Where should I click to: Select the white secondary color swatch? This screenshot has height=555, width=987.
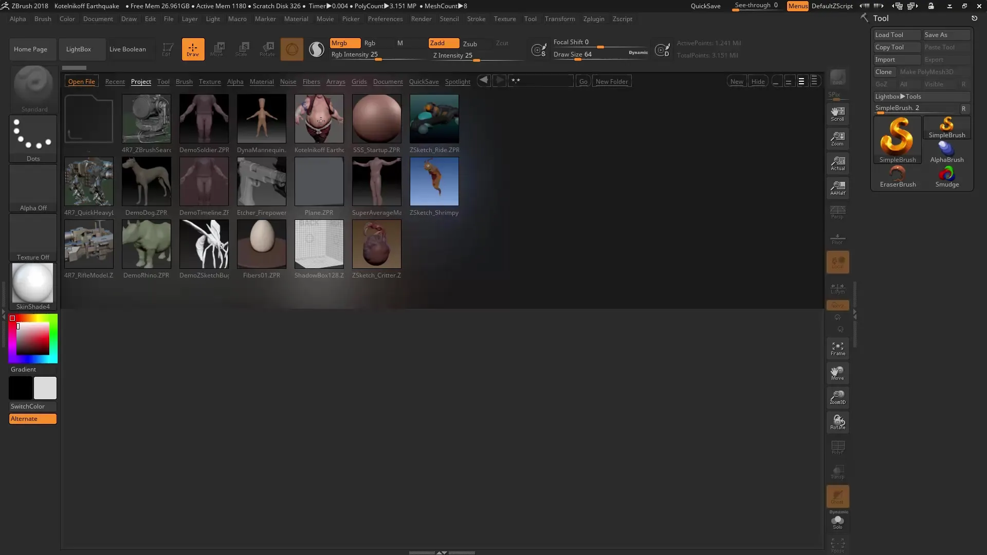pos(45,388)
